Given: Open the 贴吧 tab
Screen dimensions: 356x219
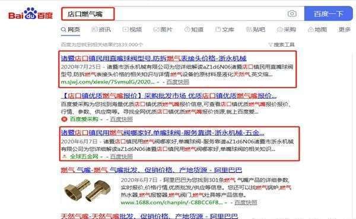Looking at the screenshot, I should pyautogui.click(x=256, y=30).
